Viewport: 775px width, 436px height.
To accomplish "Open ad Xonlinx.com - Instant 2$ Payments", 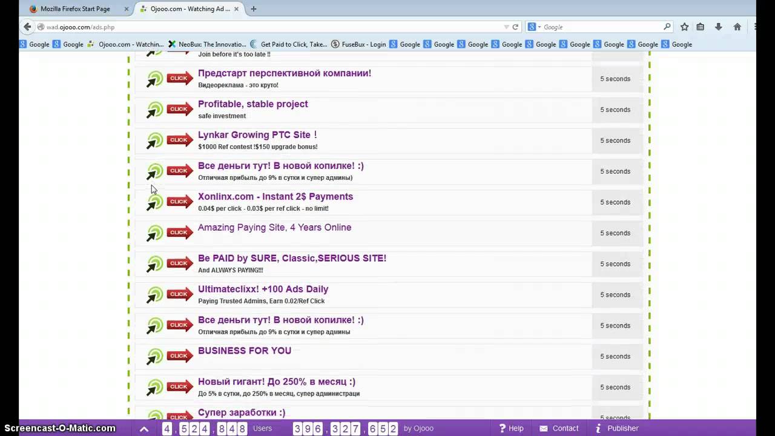I will 275,197.
